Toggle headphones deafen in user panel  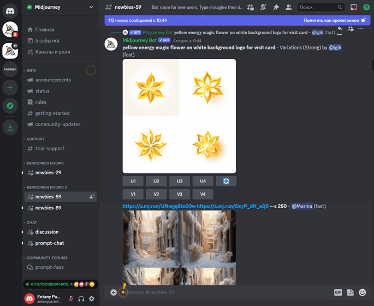click(x=81, y=298)
